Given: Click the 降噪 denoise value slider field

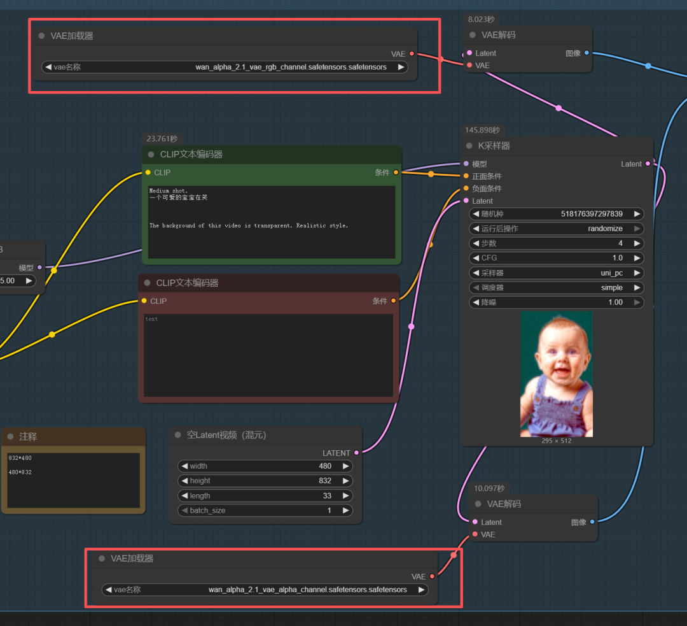Looking at the screenshot, I should pos(557,302).
